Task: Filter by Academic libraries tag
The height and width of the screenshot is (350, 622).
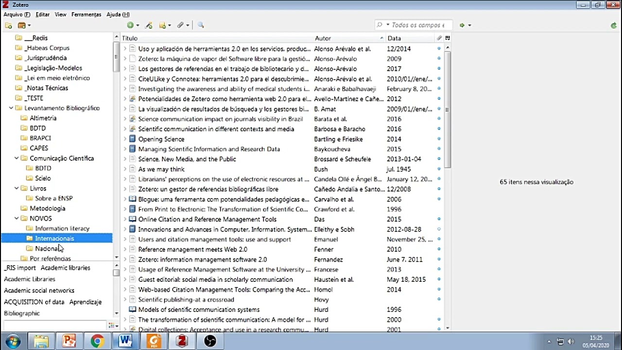Action: (x=65, y=268)
